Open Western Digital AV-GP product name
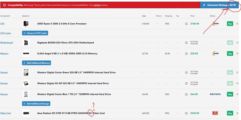The height and width of the screenshot is (120, 241). (73, 83)
